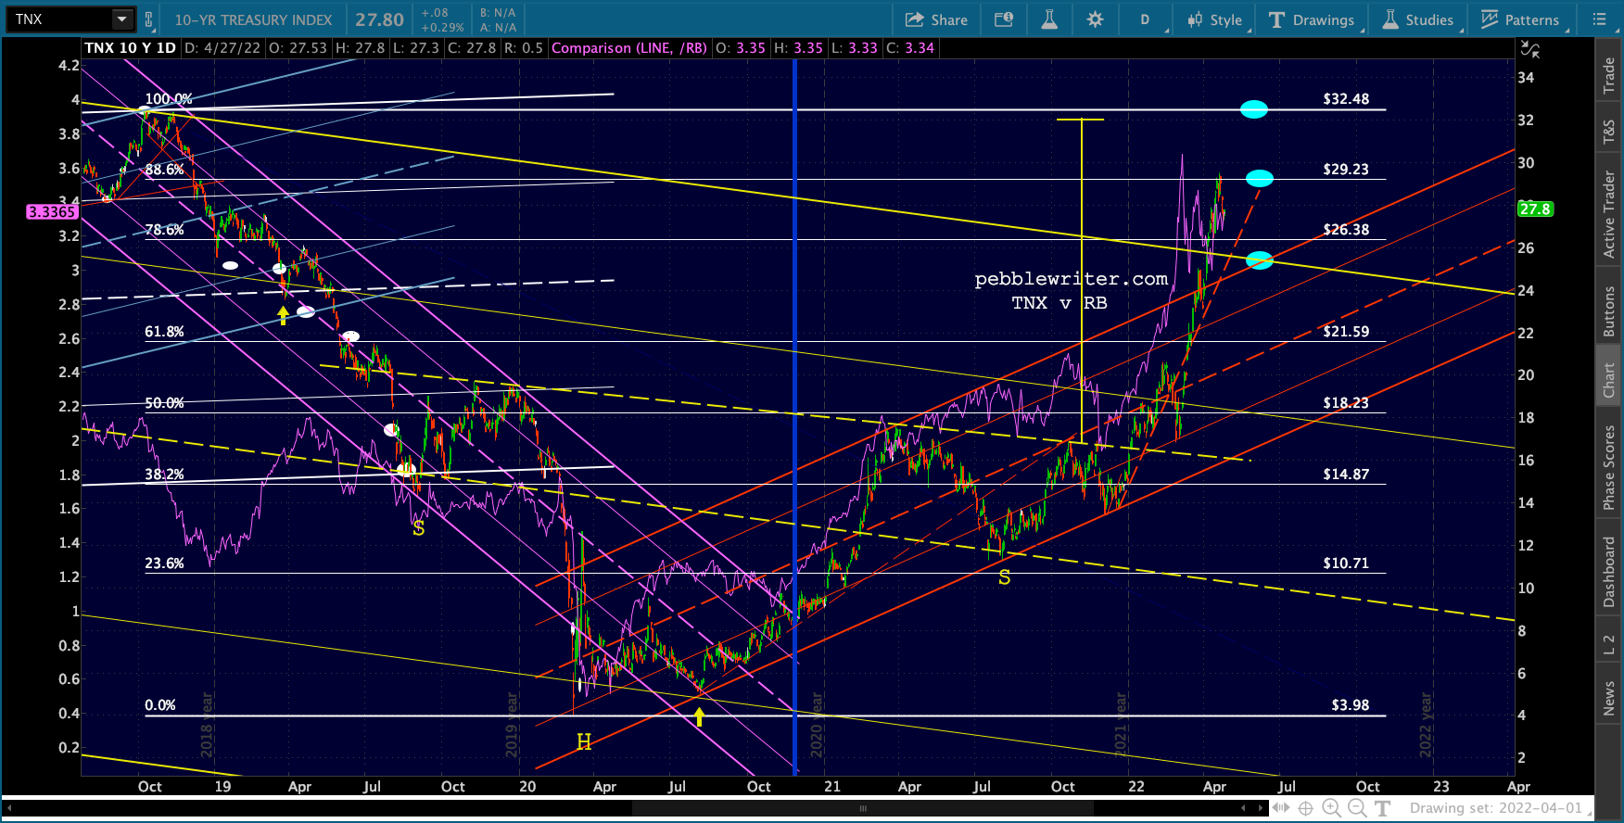This screenshot has width=1624, height=823.
Task: Open the chart info card icon
Action: (x=1004, y=19)
